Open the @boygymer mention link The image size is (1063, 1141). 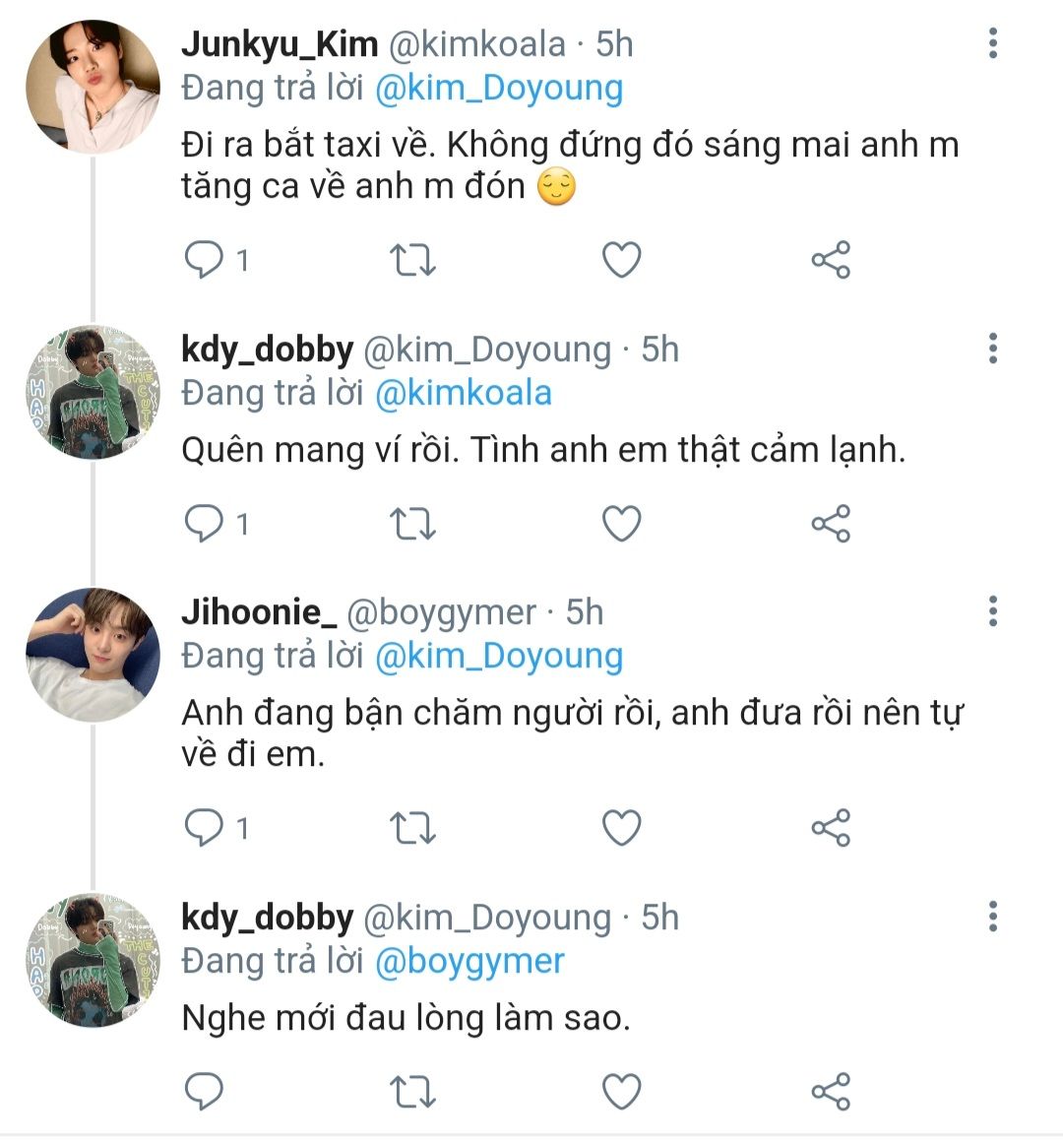469,961
